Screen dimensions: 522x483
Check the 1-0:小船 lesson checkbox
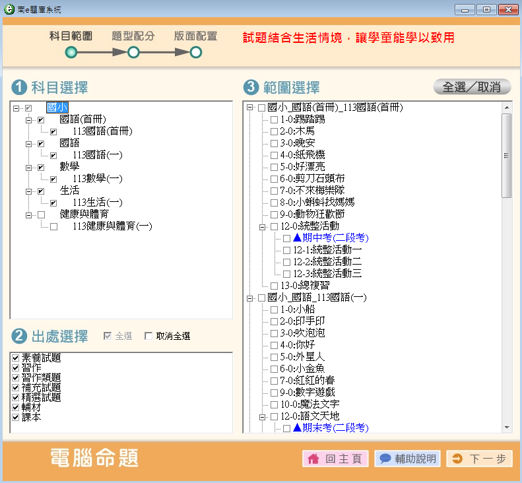tap(275, 309)
